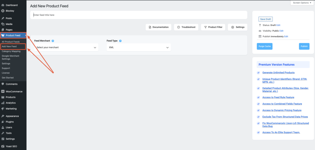Click the Tools wrench icon
315x150 pixels.
coord(3,133)
